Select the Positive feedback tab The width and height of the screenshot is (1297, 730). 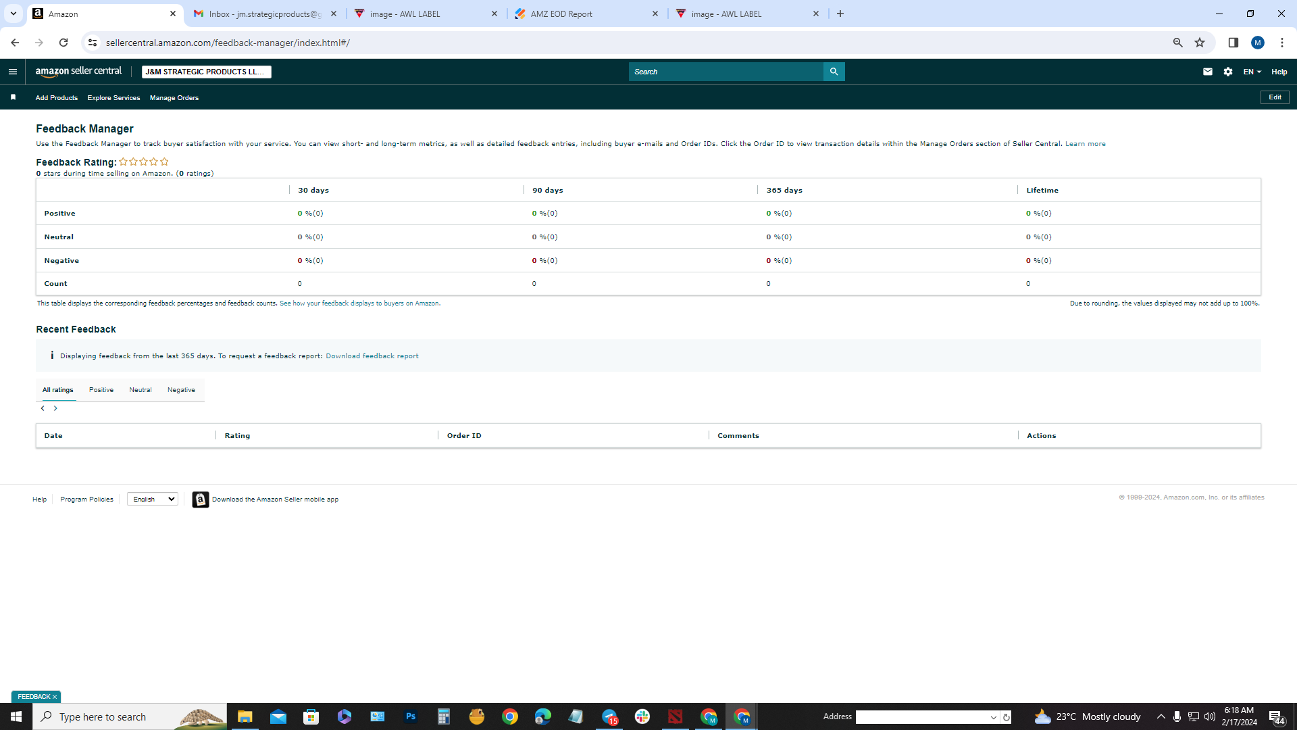pos(101,390)
